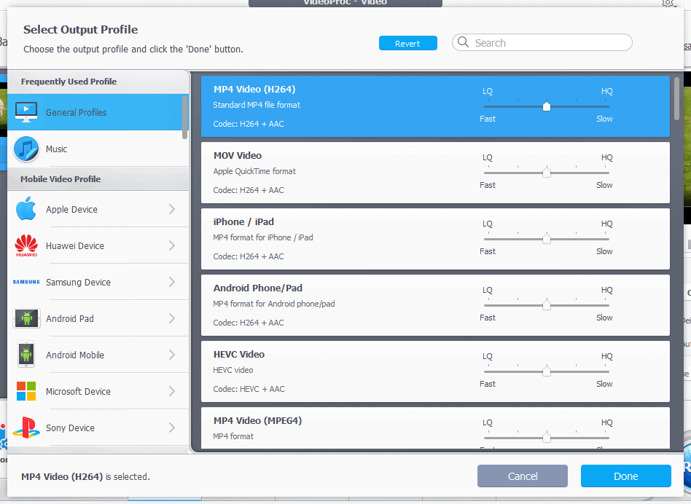691x504 pixels.
Task: Click the quality slider of MP4 Video (H264)
Action: 547,106
